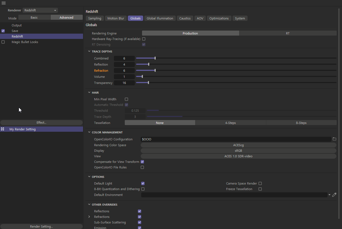Click the Default Environment eyedropper picker icon
This screenshot has height=229, width=342.
coord(334,195)
